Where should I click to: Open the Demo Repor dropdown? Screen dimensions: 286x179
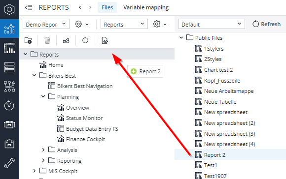[x=46, y=24]
